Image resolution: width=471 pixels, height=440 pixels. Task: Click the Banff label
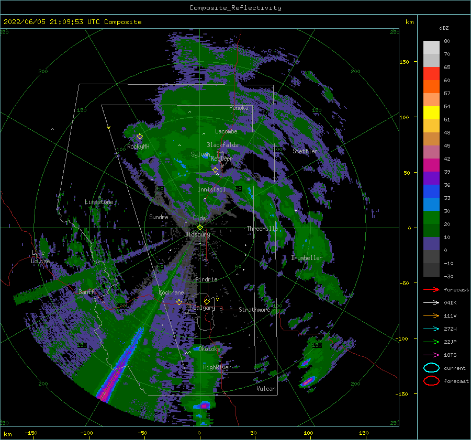coord(86,291)
